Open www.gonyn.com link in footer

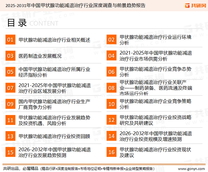pyautogui.click(x=191, y=169)
